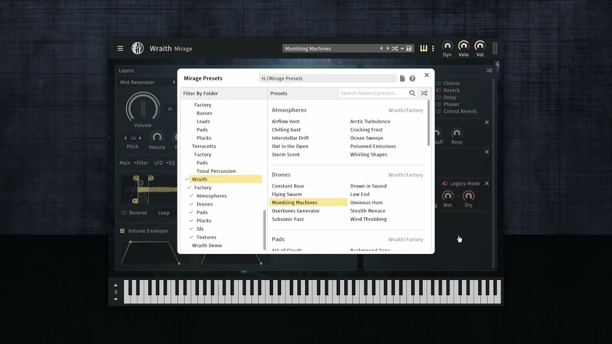
Task: Load the Interstellar Drift preset
Action: click(290, 138)
